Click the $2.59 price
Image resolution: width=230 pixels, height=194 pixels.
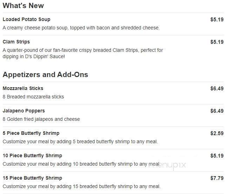click(x=217, y=133)
